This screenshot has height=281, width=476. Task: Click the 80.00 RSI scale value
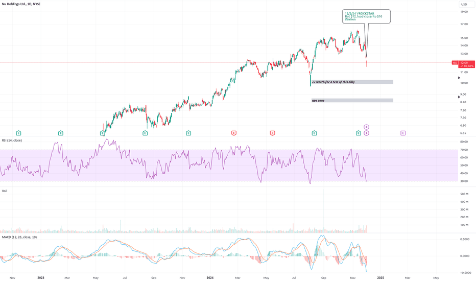tap(464, 142)
